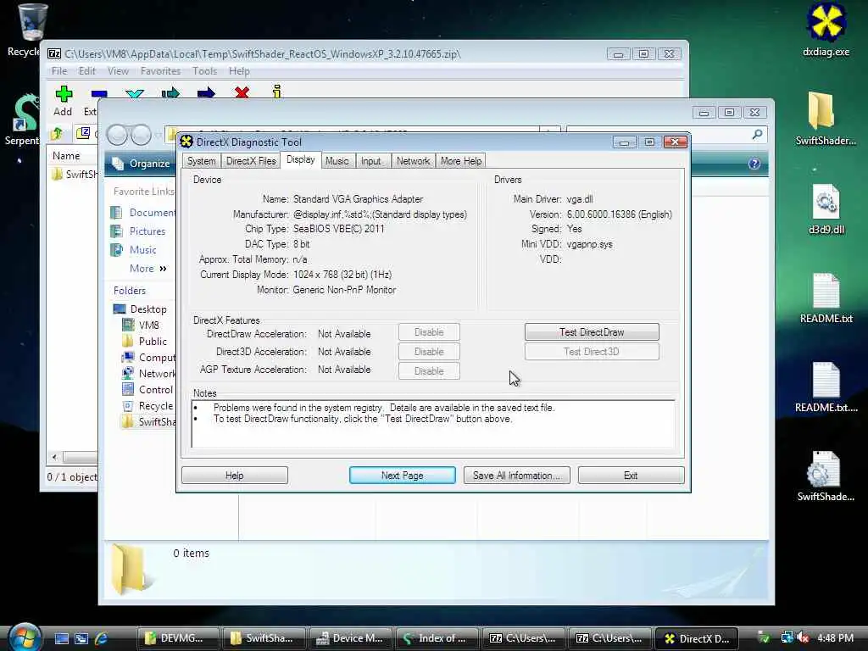
Task: Open Music favorite link in Explorer
Action: (133, 250)
